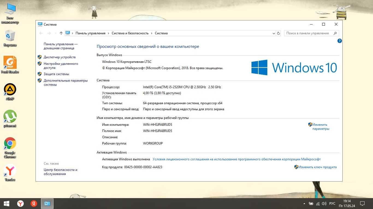This screenshot has width=373, height=209.
Task: Click the processor value Intel Core i5-2520M
Action: 182,87
